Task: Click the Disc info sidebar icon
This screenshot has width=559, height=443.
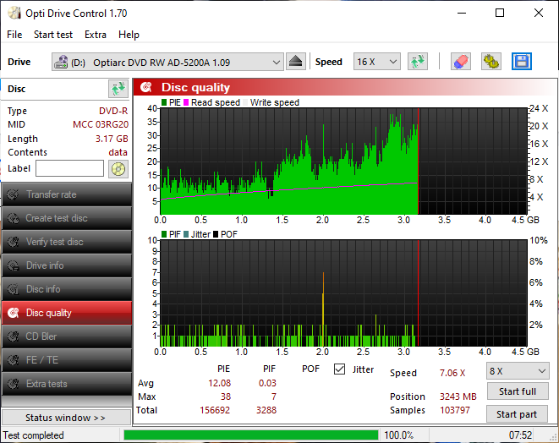Action: click(13, 289)
